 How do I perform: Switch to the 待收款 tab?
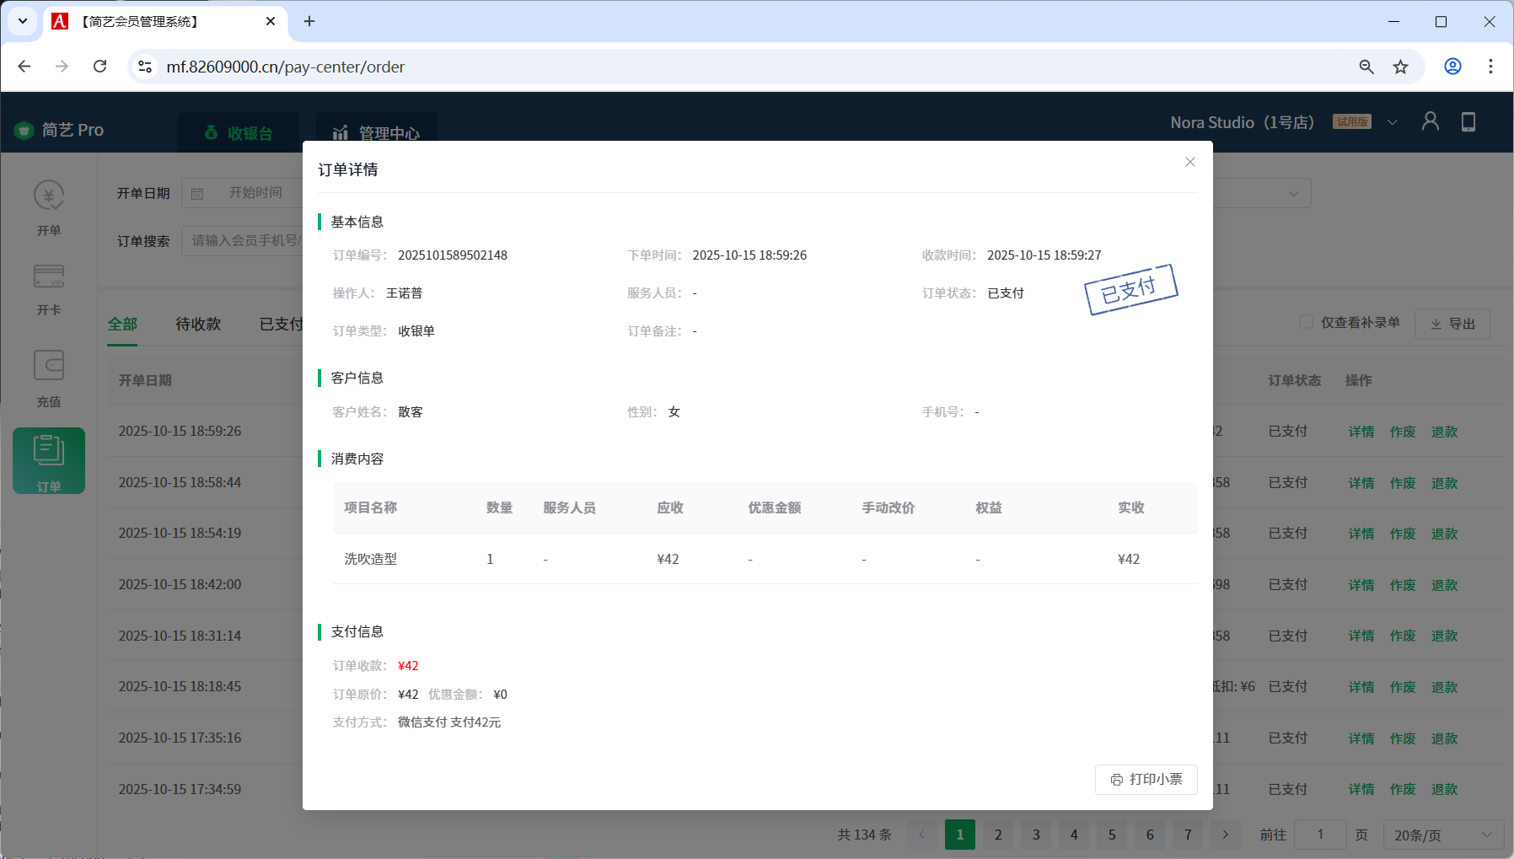click(198, 324)
